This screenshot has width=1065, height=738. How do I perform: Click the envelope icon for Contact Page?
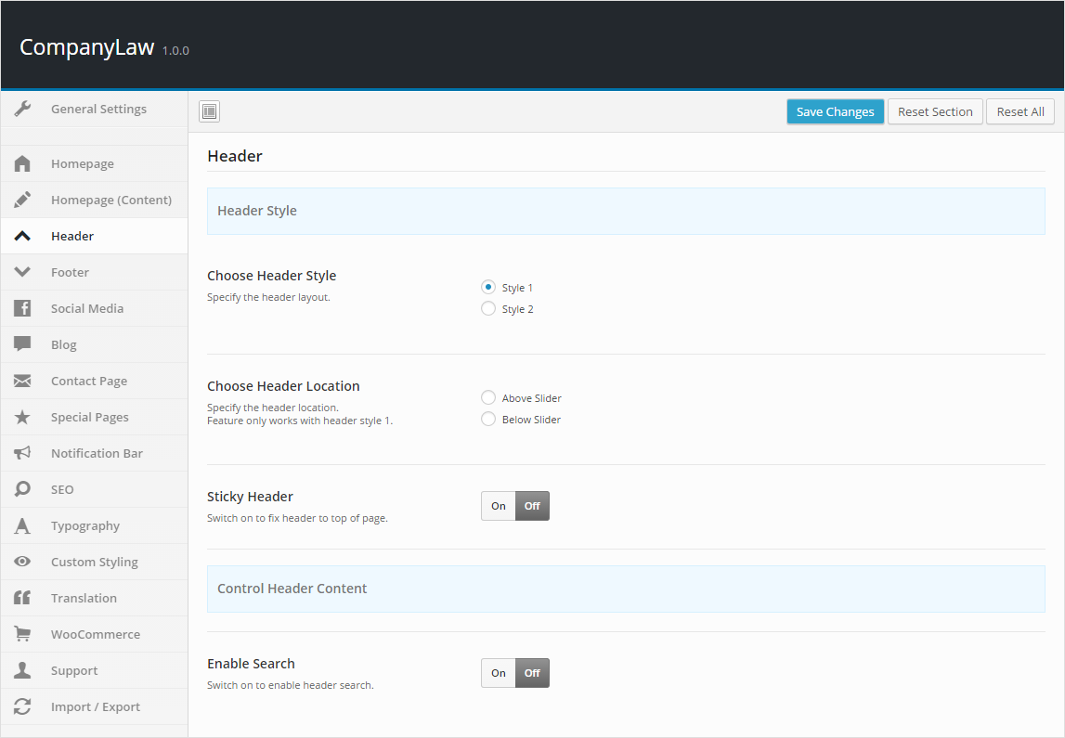pos(23,381)
